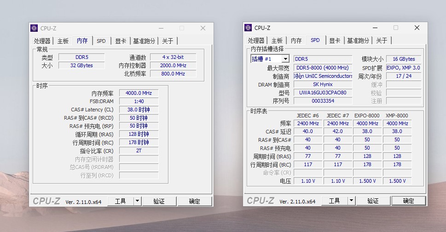Select SPD tab in right CPU-Z window

click(315, 40)
